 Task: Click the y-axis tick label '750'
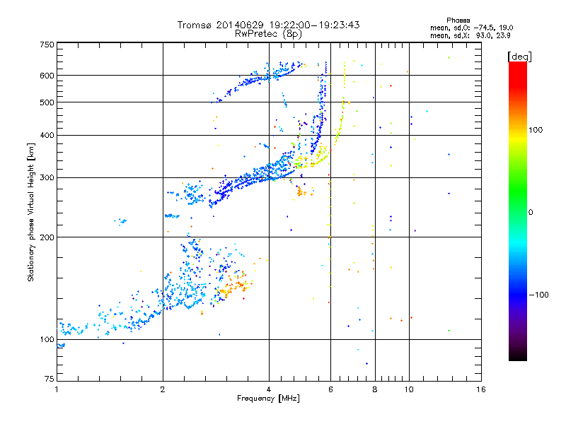[x=47, y=45]
